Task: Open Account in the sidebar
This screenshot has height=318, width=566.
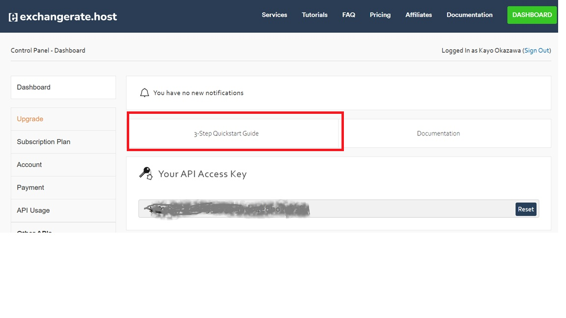Action: 63,165
